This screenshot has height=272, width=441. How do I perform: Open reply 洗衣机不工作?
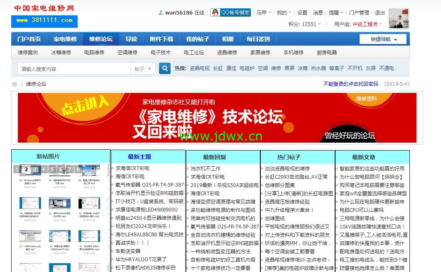pyautogui.click(x=206, y=168)
